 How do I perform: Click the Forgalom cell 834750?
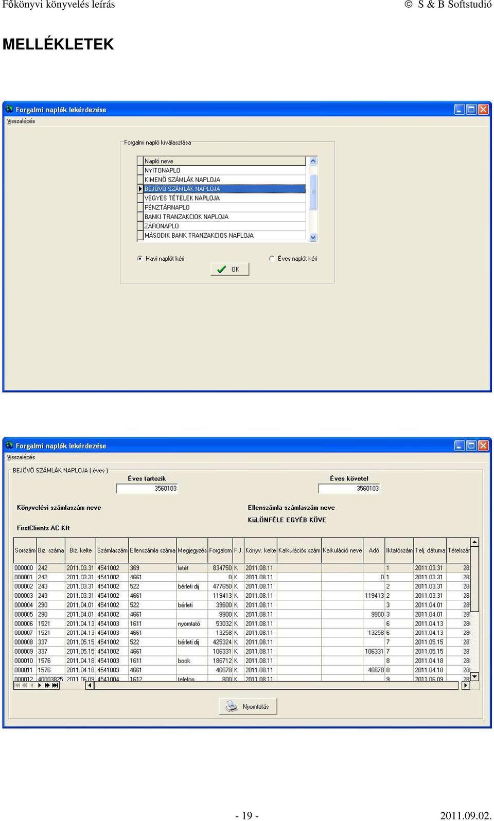coord(220,568)
